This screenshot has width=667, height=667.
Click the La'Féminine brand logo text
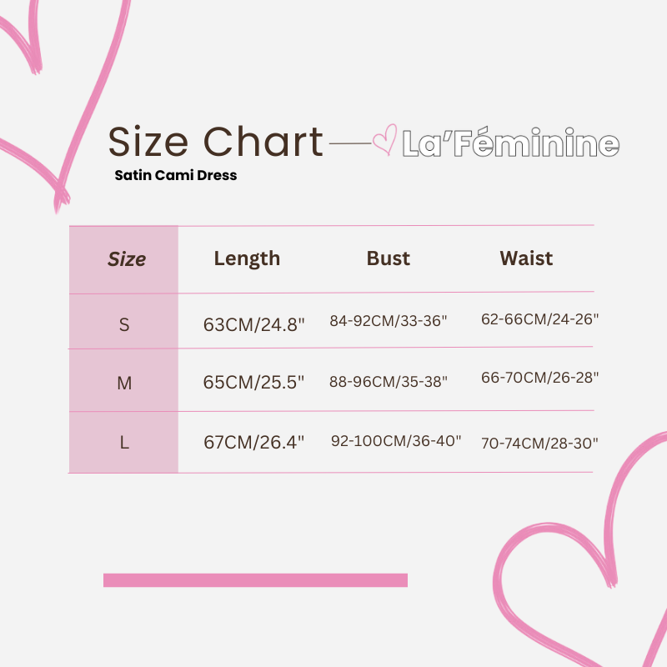[x=510, y=143]
